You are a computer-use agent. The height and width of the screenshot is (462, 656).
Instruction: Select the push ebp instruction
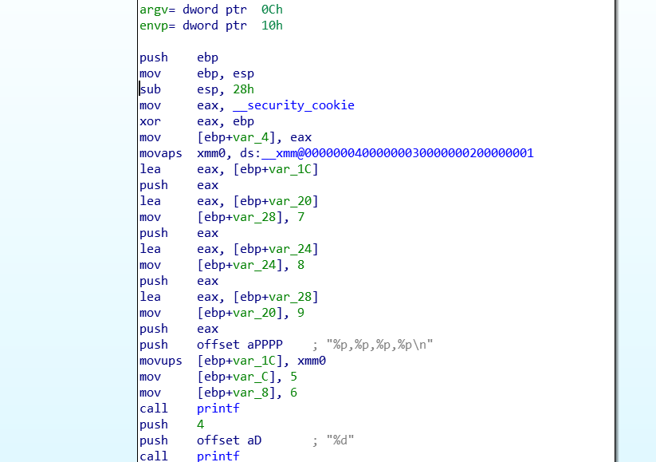pyautogui.click(x=179, y=57)
